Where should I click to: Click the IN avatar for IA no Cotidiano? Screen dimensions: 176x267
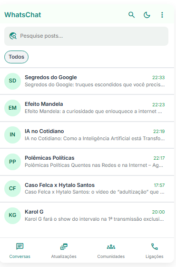[x=12, y=135]
